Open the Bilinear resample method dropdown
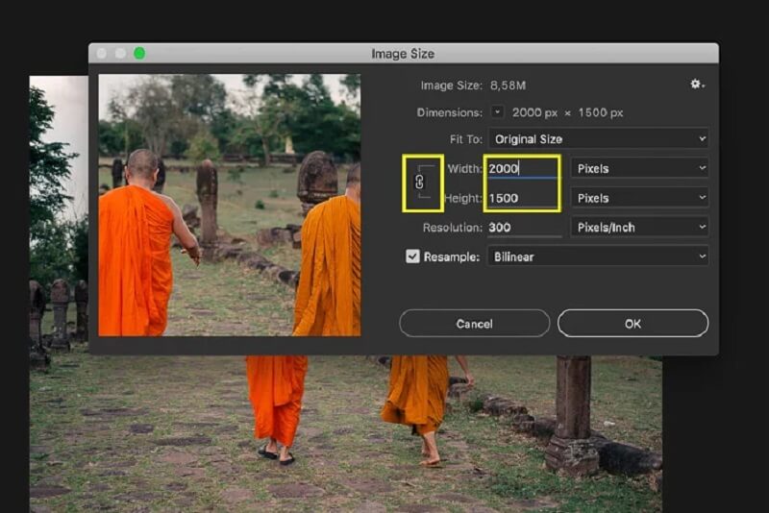This screenshot has width=769, height=513. tap(598, 256)
